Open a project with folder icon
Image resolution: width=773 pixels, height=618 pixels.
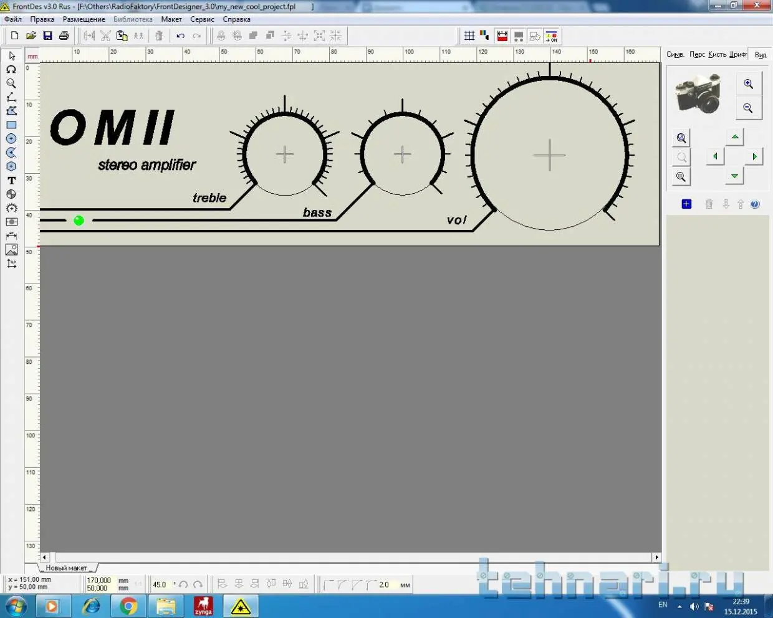[31, 36]
